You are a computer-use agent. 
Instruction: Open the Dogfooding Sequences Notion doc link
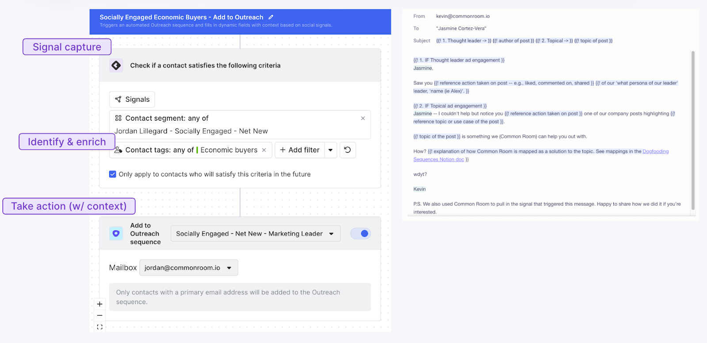[541, 155]
